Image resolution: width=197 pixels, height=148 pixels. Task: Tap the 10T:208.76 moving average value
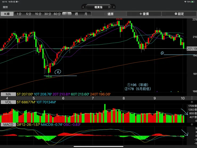pos(43,94)
